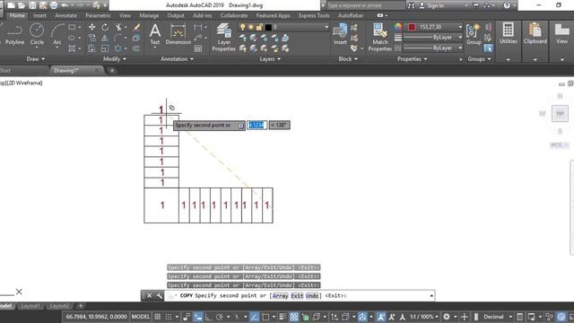Choose Array option in command line
Screen dimensions: 574x323
(280, 296)
